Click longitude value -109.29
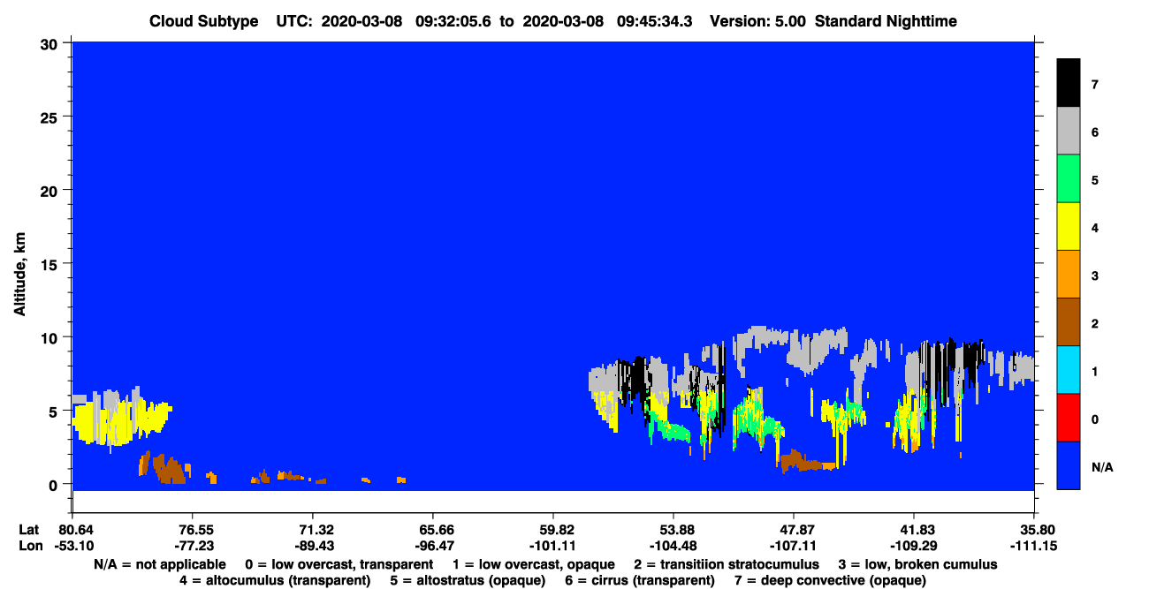 (x=914, y=546)
